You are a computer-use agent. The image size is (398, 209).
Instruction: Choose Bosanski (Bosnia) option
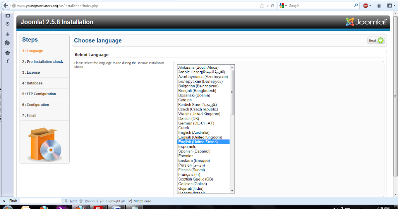(x=203, y=95)
